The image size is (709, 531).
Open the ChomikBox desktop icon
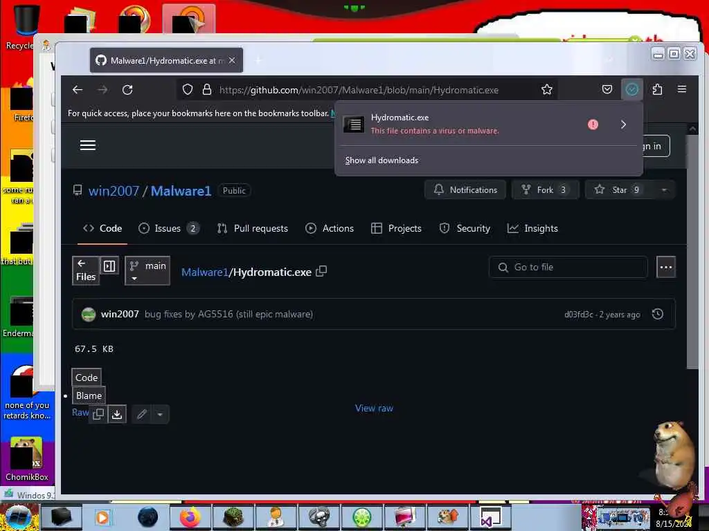tap(26, 459)
